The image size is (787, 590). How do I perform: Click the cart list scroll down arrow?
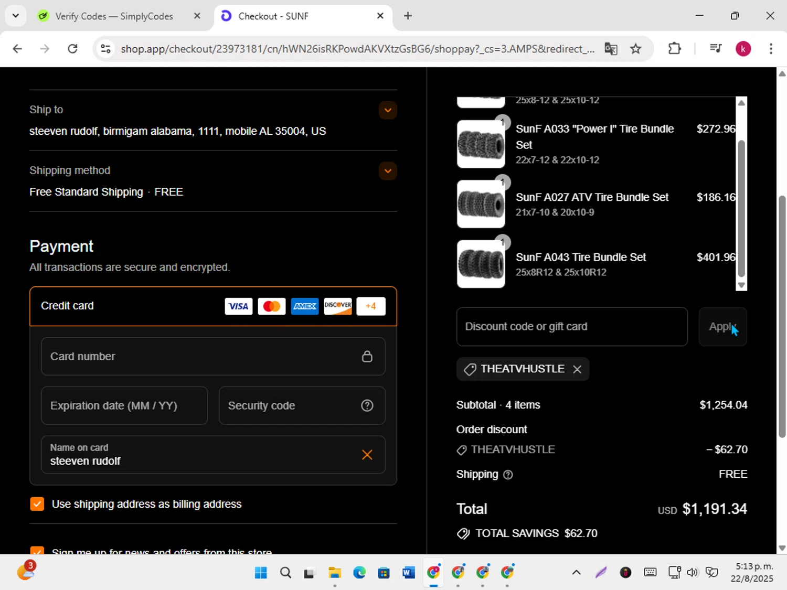[x=741, y=285]
